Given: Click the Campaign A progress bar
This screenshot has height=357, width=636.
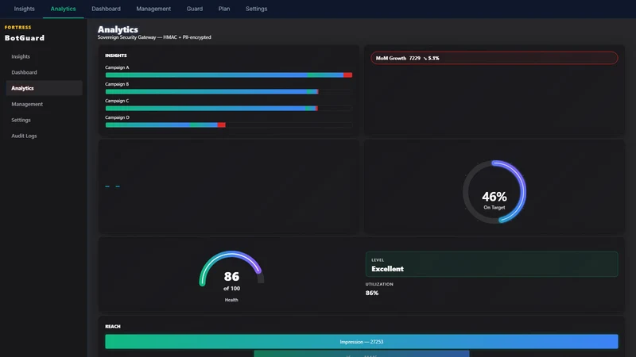Looking at the screenshot, I should 229,75.
